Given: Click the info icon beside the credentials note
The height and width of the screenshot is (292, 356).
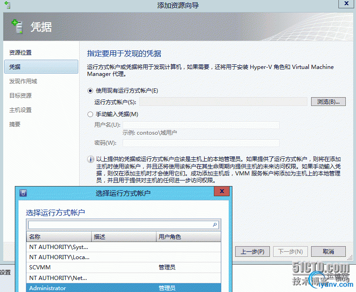Looking at the screenshot, I should [x=91, y=159].
